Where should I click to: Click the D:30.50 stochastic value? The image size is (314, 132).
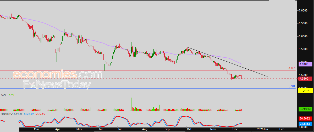coord(40,114)
